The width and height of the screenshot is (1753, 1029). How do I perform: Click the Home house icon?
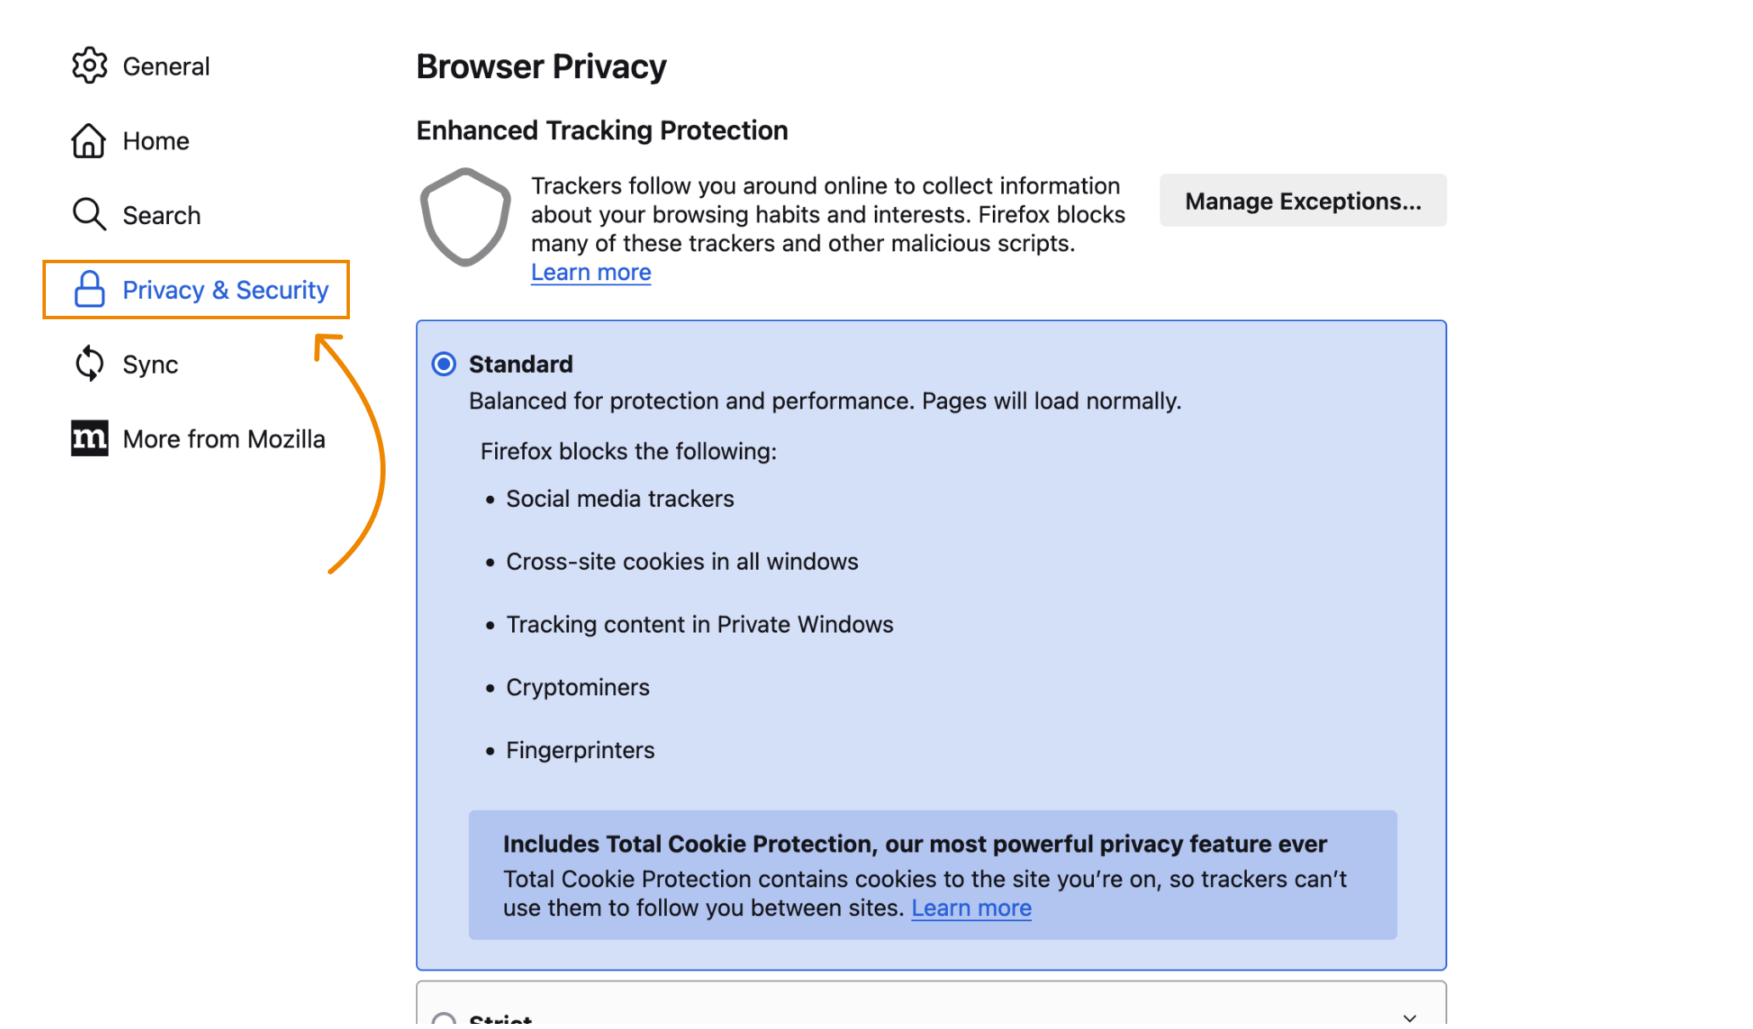[89, 141]
